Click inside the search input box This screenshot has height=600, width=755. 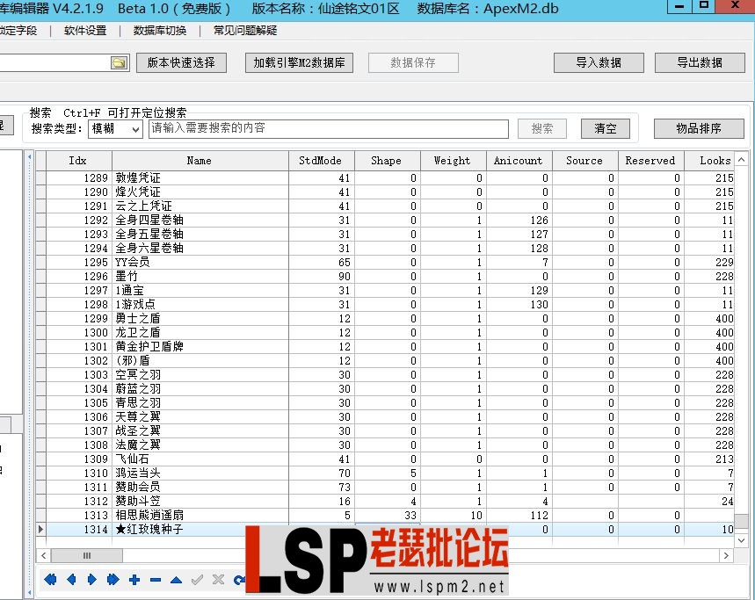click(x=325, y=128)
